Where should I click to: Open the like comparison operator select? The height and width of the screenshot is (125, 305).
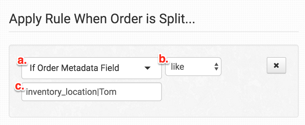tap(193, 67)
